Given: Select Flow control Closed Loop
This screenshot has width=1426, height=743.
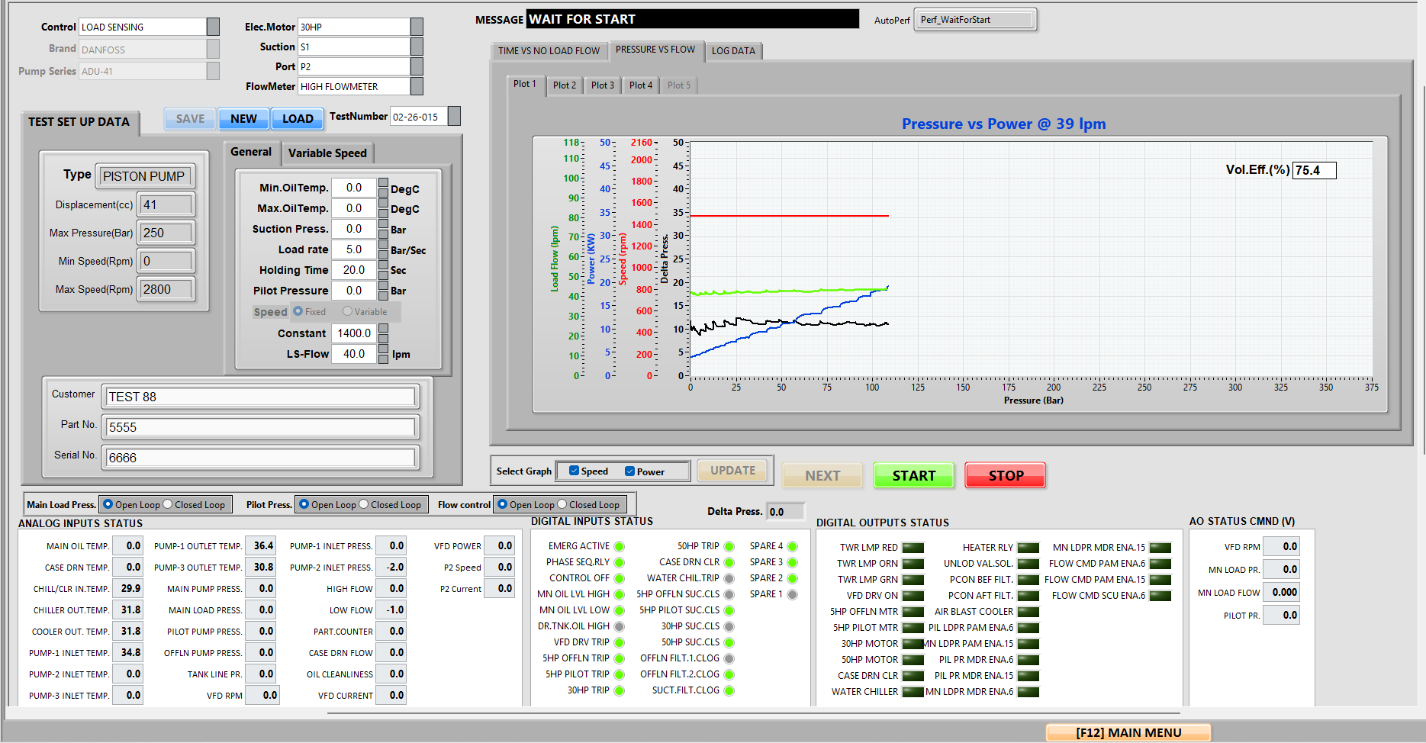Looking at the screenshot, I should (x=562, y=504).
